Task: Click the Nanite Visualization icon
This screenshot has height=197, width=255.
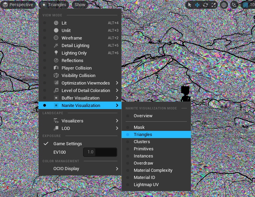Action: (x=56, y=105)
